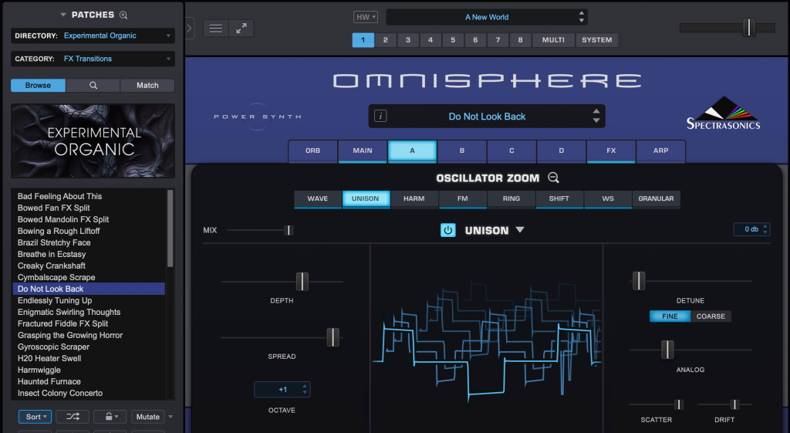The width and height of the screenshot is (790, 433).
Task: Click the Mix slider handle
Action: (x=289, y=230)
